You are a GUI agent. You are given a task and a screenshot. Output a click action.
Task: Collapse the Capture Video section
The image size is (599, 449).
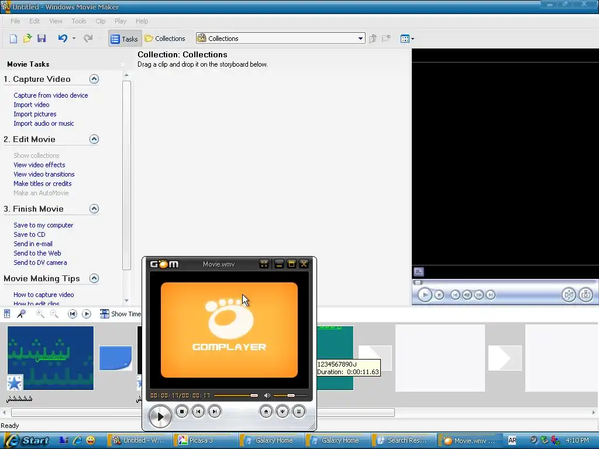(94, 79)
